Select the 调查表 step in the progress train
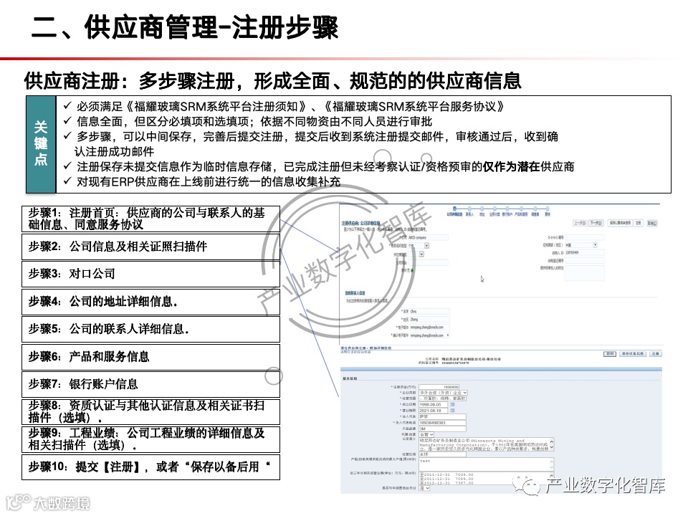688x516 pixels. [x=535, y=211]
